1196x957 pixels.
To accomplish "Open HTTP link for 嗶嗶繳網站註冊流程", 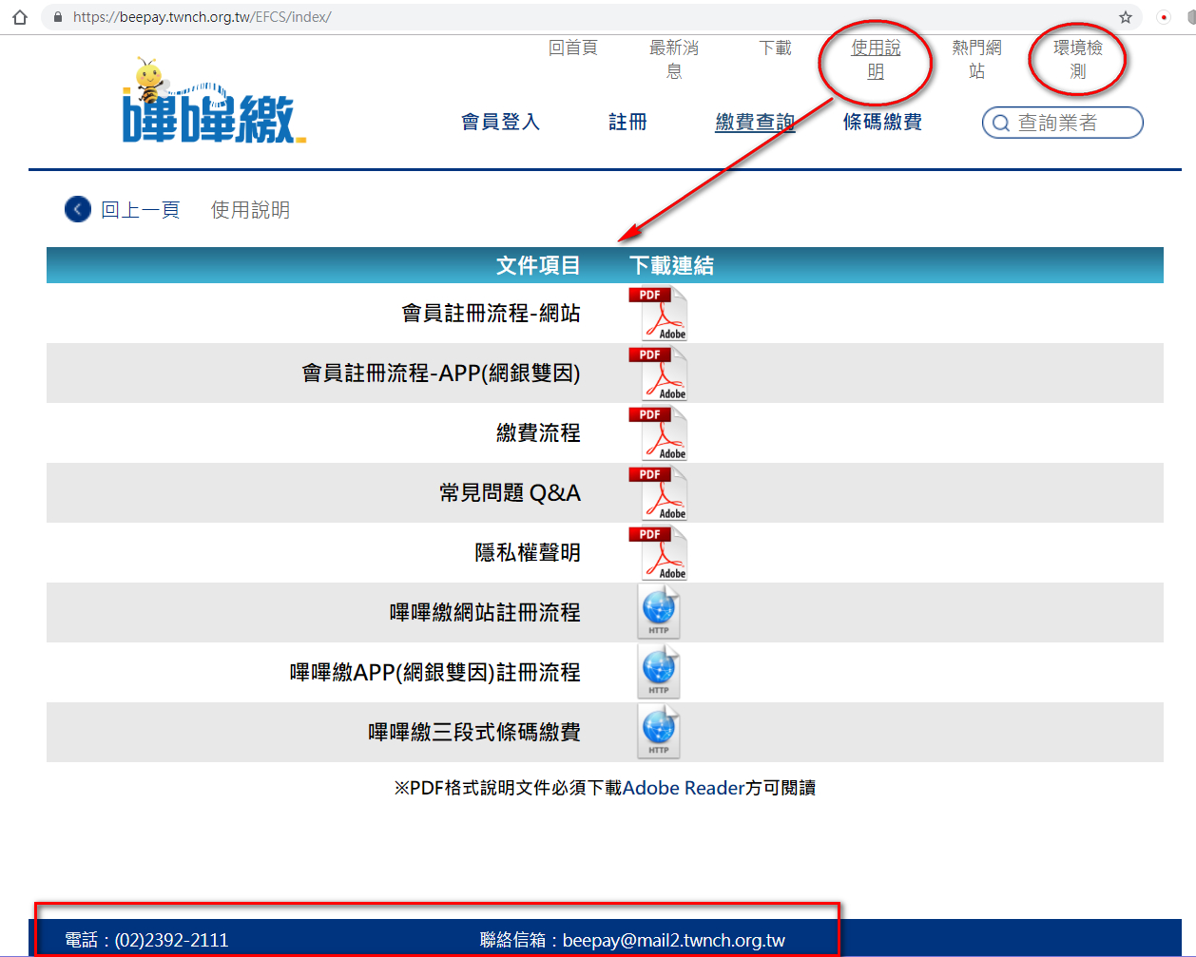I will 659,613.
